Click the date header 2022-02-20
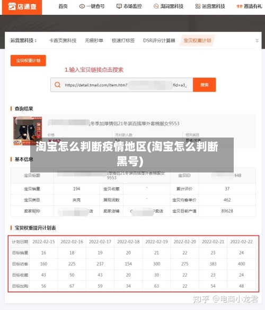Viewport: 265px width, 310px height. [x=185, y=242]
